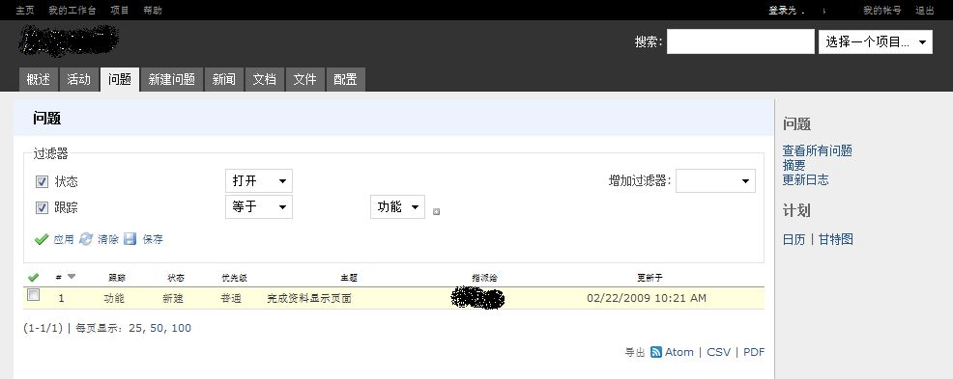This screenshot has width=953, height=379.
Task: Click 主页 in the top menu
Action: pyautogui.click(x=25, y=11)
